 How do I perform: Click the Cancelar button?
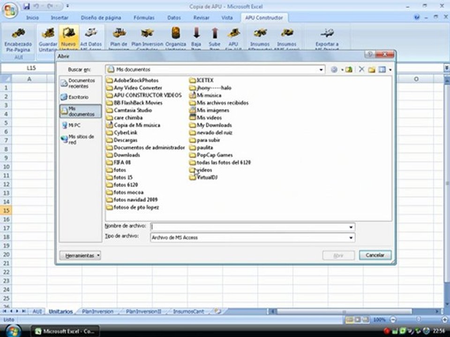coord(375,255)
